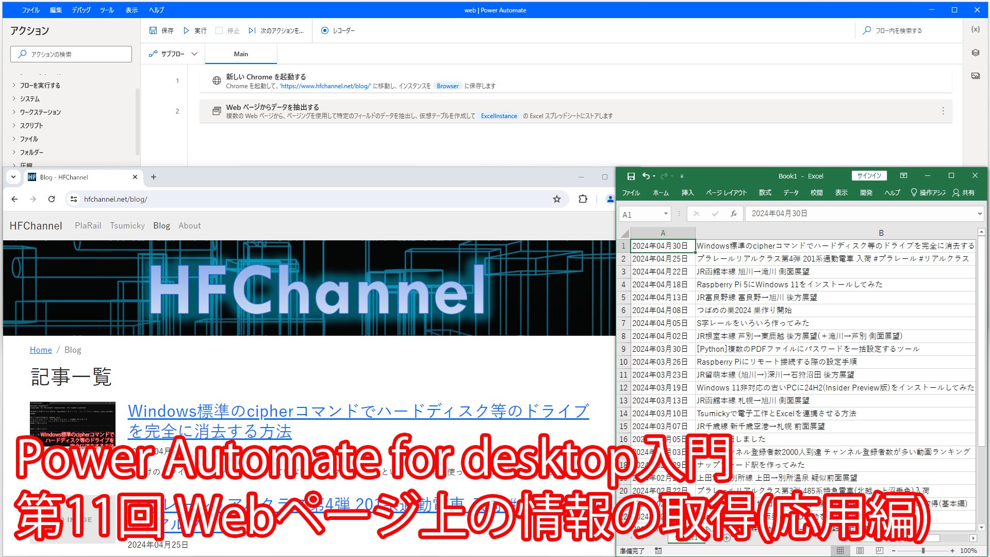Viewport: 990px width, 557px height.
Task: Open Chrome tab search chevron
Action: [x=13, y=177]
